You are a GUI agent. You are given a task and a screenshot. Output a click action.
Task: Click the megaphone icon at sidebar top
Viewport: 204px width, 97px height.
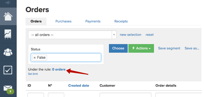8,2
